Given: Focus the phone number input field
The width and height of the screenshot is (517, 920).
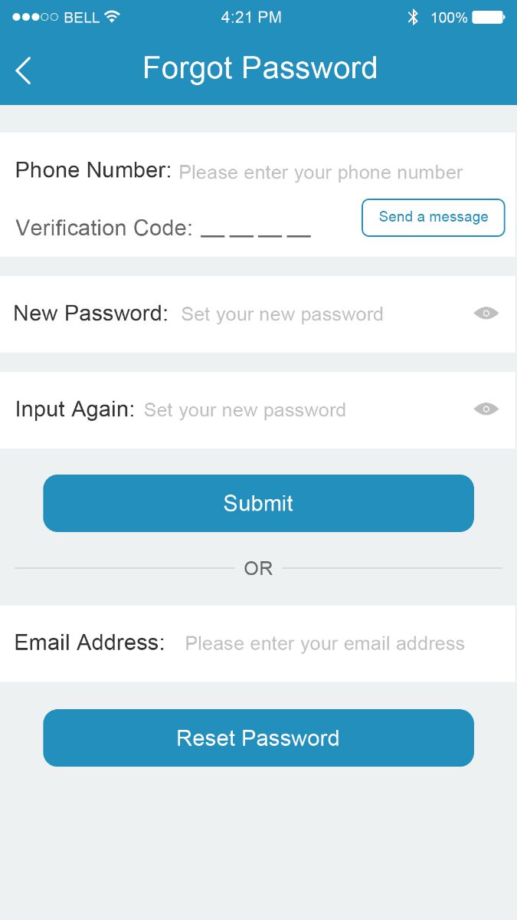Looking at the screenshot, I should pos(320,172).
